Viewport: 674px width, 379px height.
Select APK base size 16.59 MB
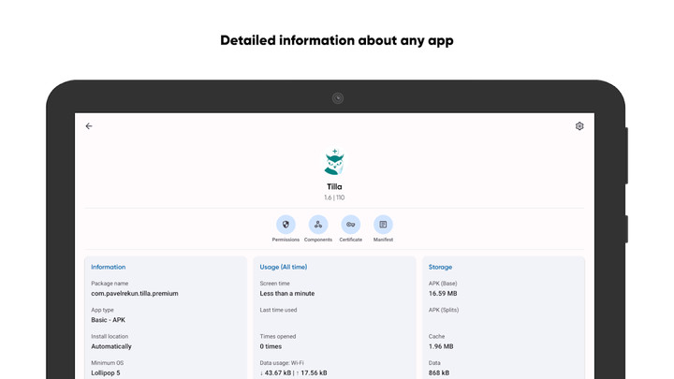pos(443,294)
